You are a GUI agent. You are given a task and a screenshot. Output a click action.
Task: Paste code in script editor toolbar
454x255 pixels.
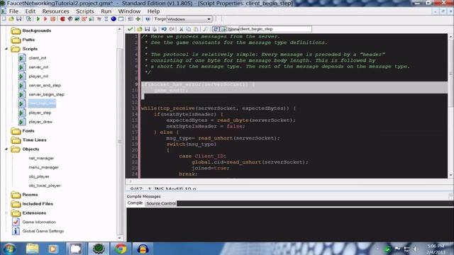tap(196, 29)
